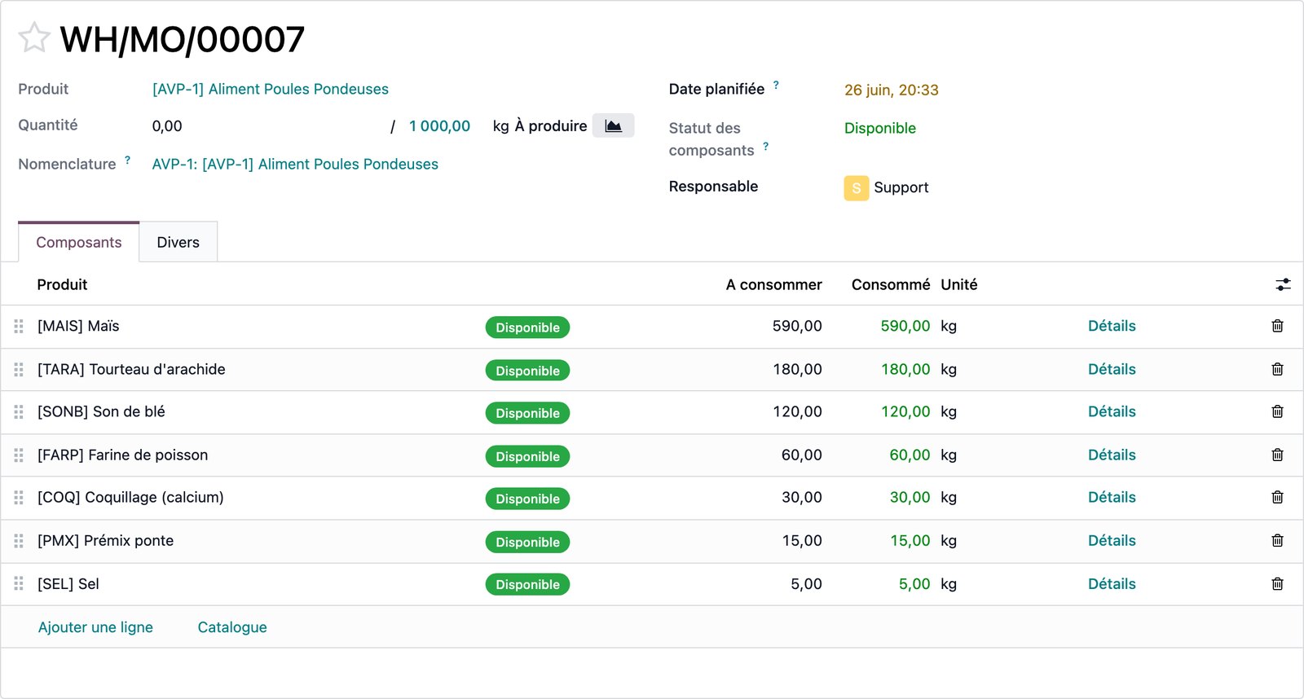Edit the planned date 26 juin, 20:33
1304x699 pixels.
coord(892,90)
